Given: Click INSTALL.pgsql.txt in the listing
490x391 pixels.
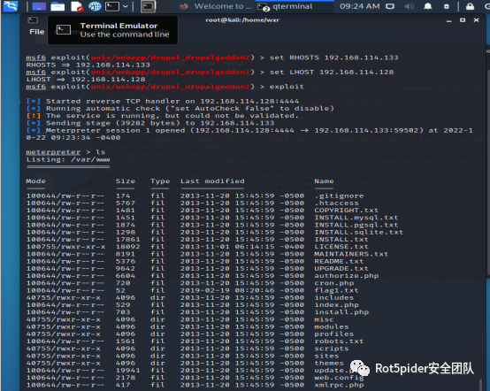Looking at the screenshot, I should click(356, 225).
